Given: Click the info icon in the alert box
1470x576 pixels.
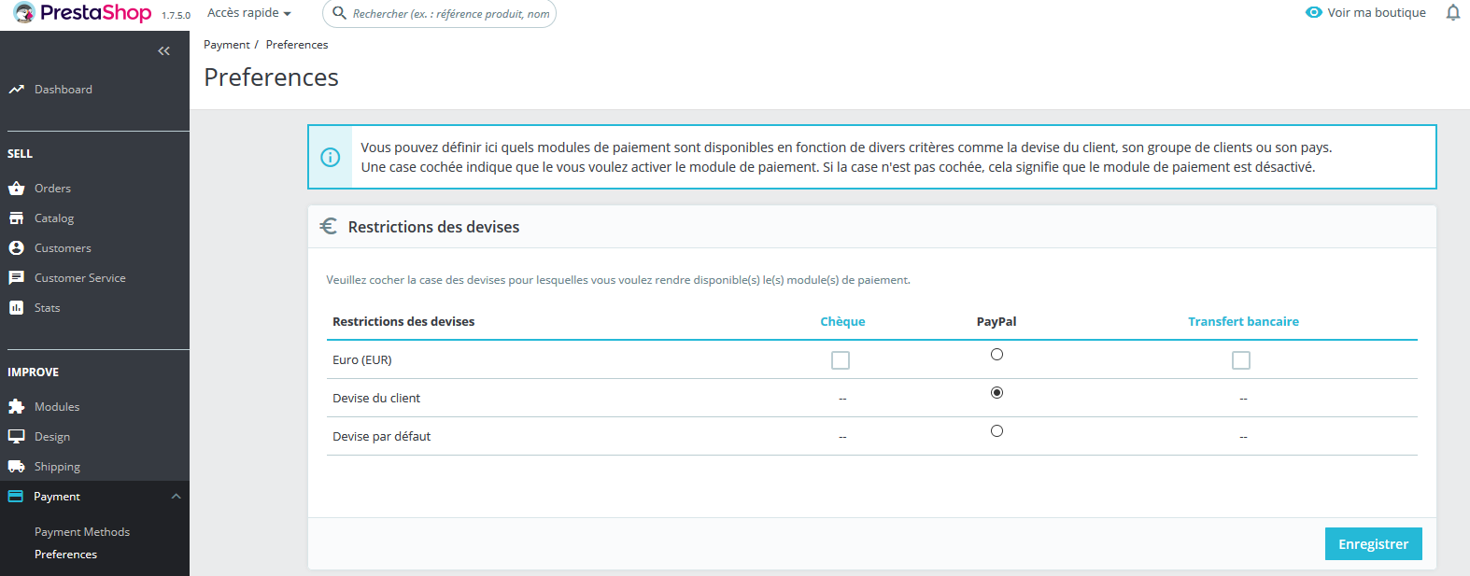Looking at the screenshot, I should point(330,157).
